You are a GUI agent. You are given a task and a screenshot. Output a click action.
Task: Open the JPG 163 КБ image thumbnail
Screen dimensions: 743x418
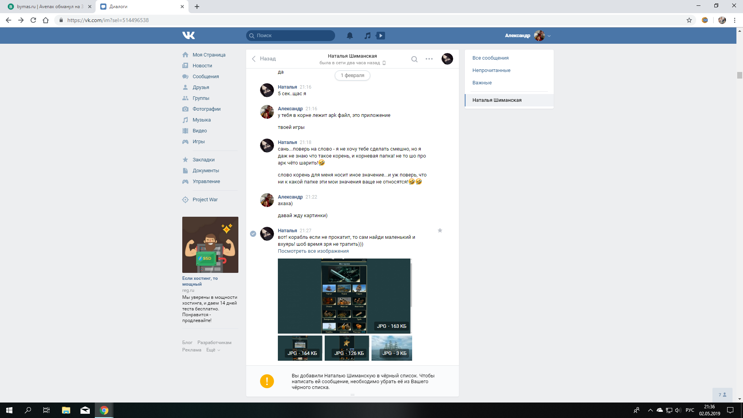point(344,296)
